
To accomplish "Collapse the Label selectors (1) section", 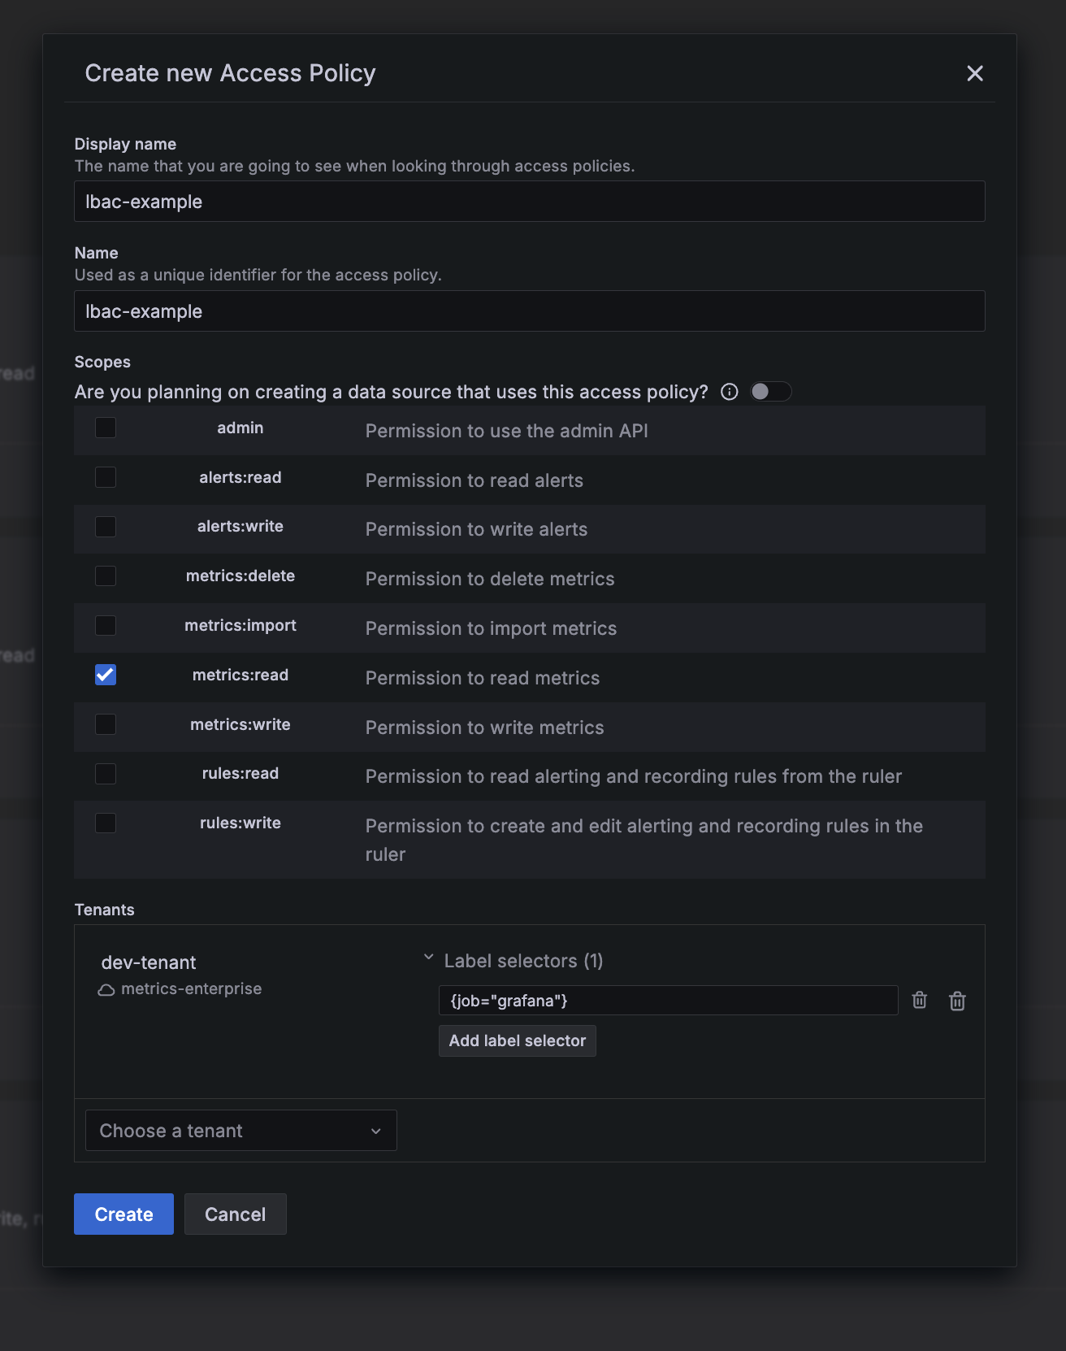I will coord(429,958).
